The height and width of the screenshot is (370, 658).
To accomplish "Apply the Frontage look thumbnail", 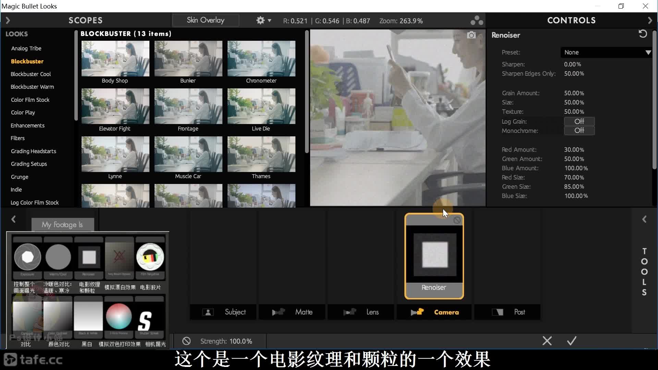I will tap(188, 106).
